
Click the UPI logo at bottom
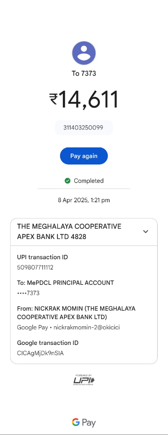tap(84, 380)
